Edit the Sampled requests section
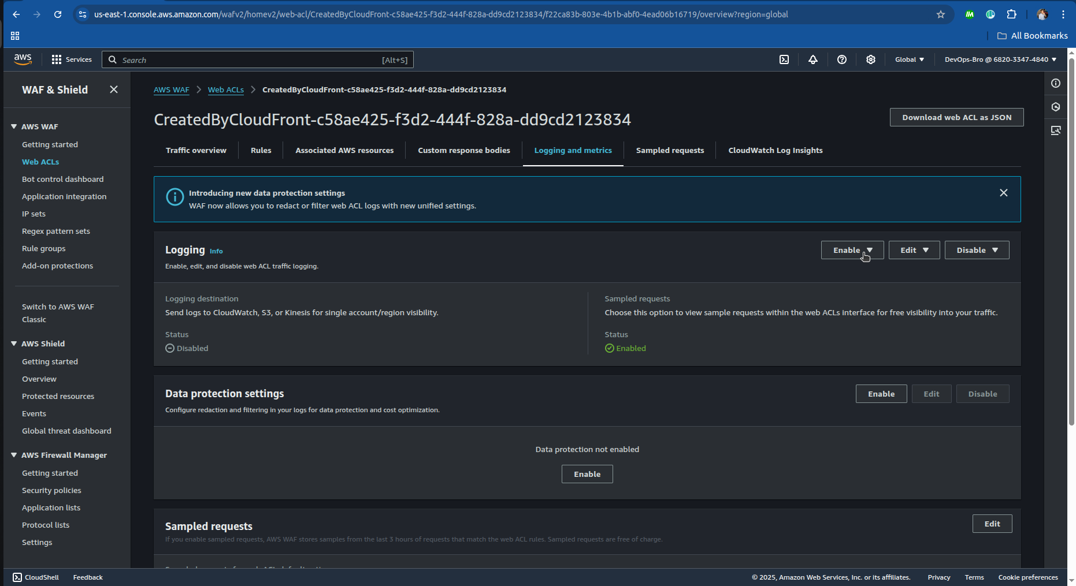Image resolution: width=1076 pixels, height=586 pixels. click(992, 524)
